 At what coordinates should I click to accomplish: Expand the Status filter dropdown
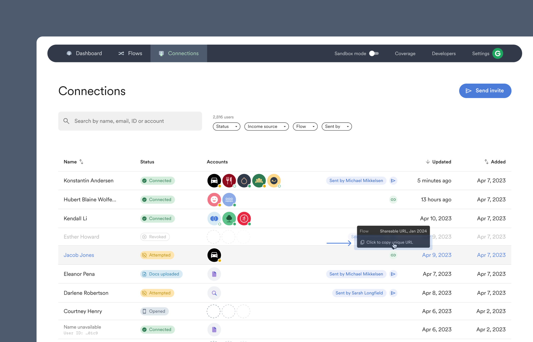pyautogui.click(x=227, y=126)
